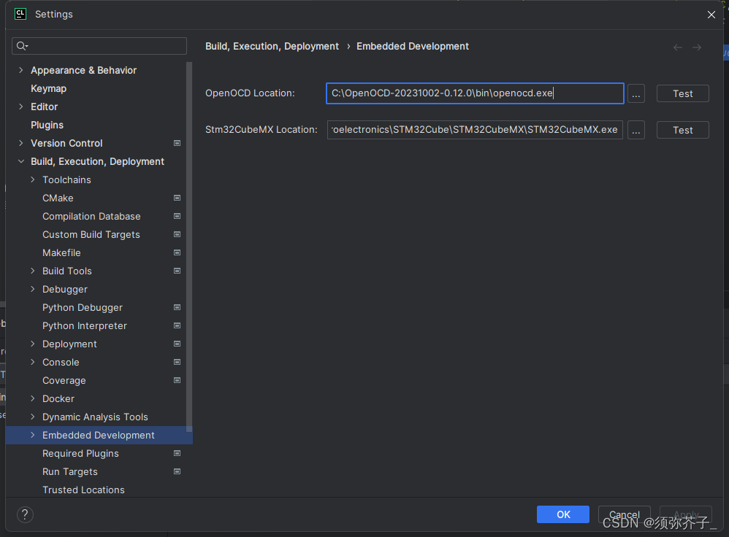The width and height of the screenshot is (729, 537).
Task: Browse for OpenOCD executable using ellipsis button
Action: pos(636,93)
